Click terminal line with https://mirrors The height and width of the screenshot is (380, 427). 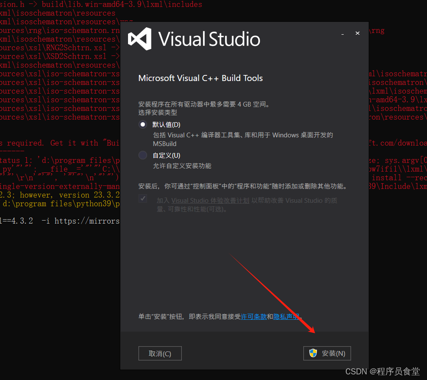pyautogui.click(x=60, y=221)
